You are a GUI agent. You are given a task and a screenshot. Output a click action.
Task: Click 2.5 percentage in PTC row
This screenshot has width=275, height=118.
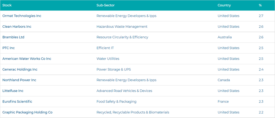pyautogui.click(x=261, y=48)
